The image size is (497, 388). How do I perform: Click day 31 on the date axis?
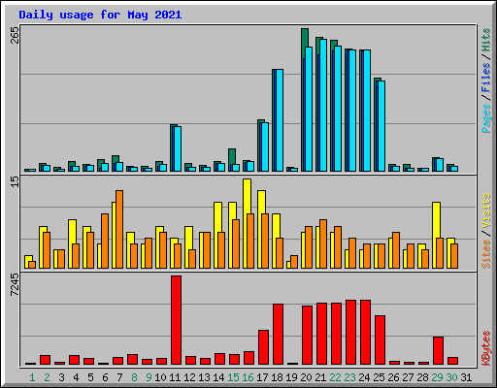coord(466,377)
